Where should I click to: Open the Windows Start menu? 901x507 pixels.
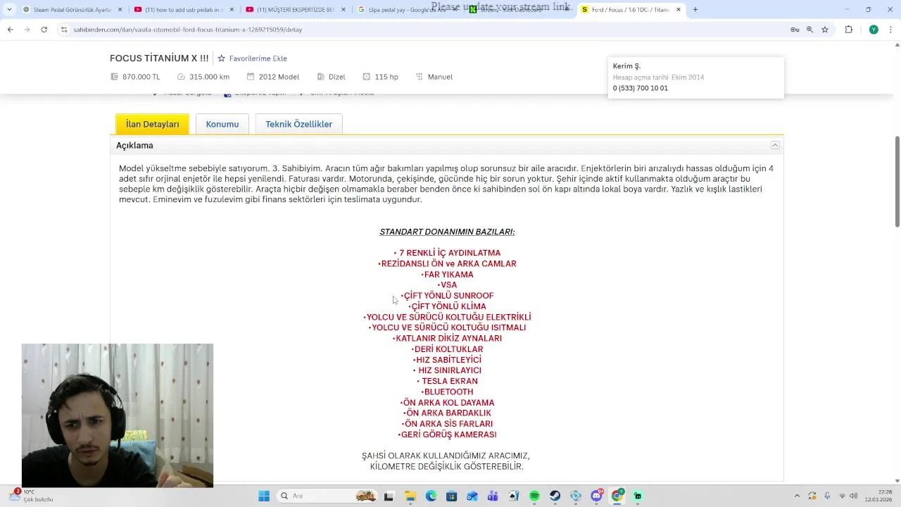(x=264, y=496)
